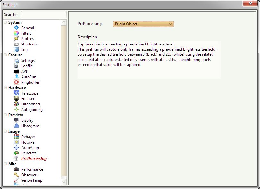Open the Histogram settings label
The height and width of the screenshot is (189, 260).
30,126
